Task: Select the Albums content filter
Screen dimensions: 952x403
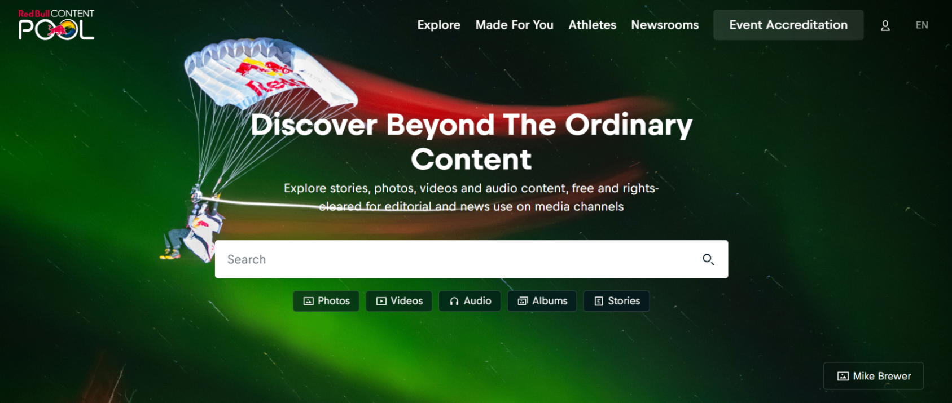Action: click(x=542, y=301)
